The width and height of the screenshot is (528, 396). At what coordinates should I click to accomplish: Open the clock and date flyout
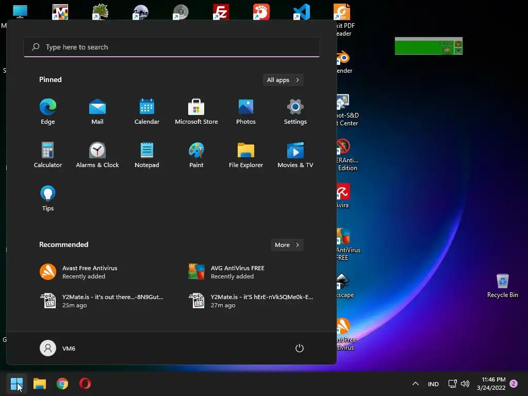[491, 384]
